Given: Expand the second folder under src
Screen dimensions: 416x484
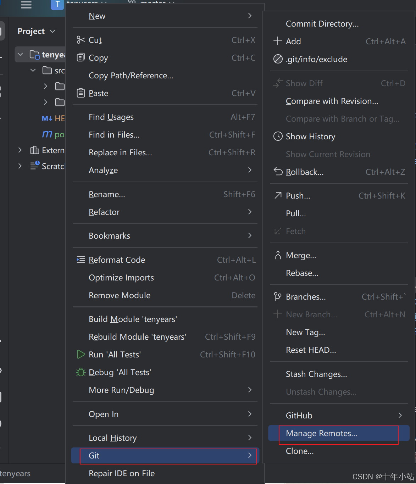Looking at the screenshot, I should (x=45, y=102).
